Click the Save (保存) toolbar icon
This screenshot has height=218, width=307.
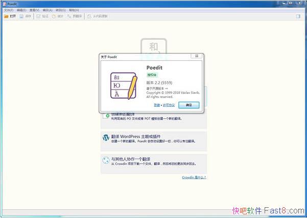click(22, 16)
